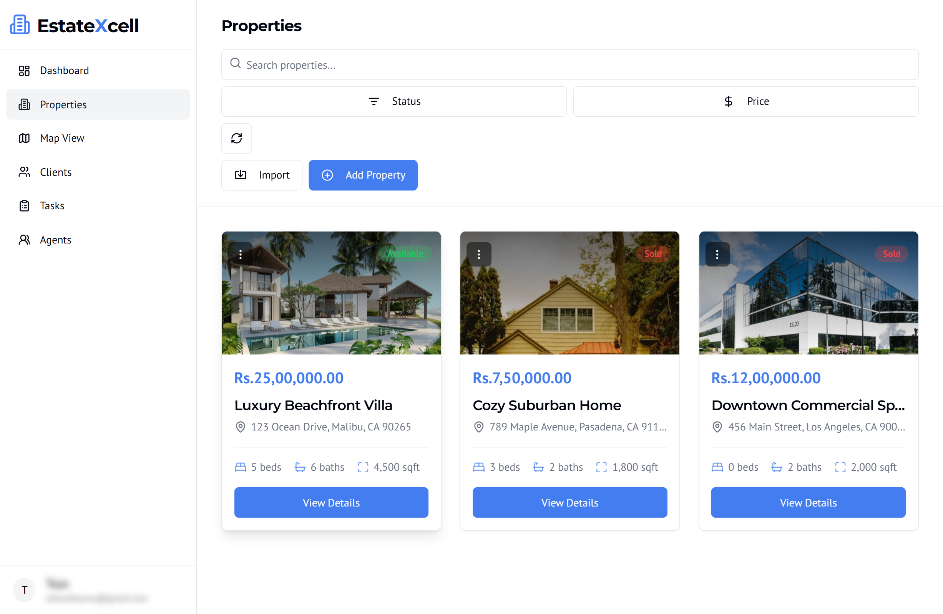This screenshot has height=614, width=943.
Task: Open options menu on Downtown Commercial card
Action: [x=717, y=254]
